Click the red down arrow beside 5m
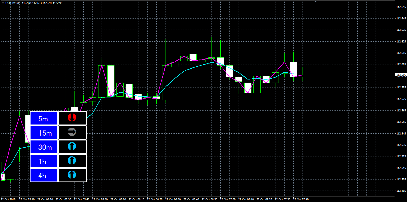The width and height of the screenshot is (407, 202). click(72, 118)
